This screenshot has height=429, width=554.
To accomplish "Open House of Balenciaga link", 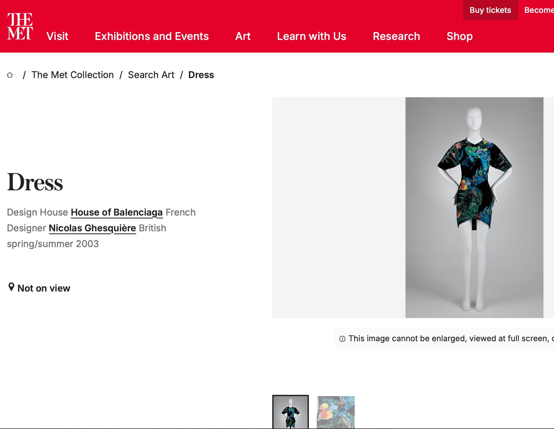I will (x=117, y=212).
